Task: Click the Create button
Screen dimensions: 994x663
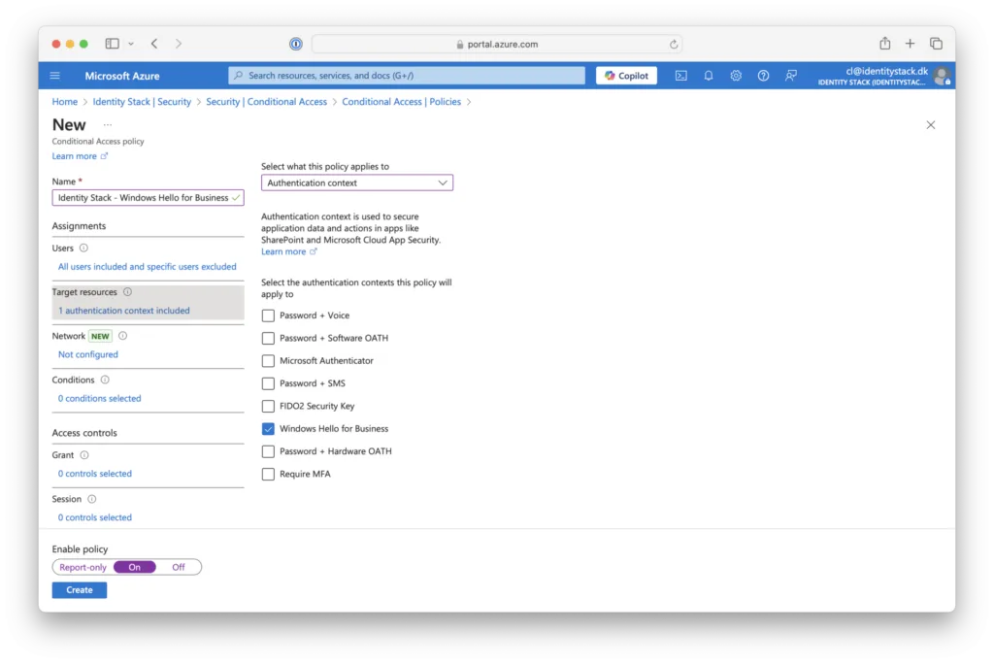Action: (x=80, y=590)
